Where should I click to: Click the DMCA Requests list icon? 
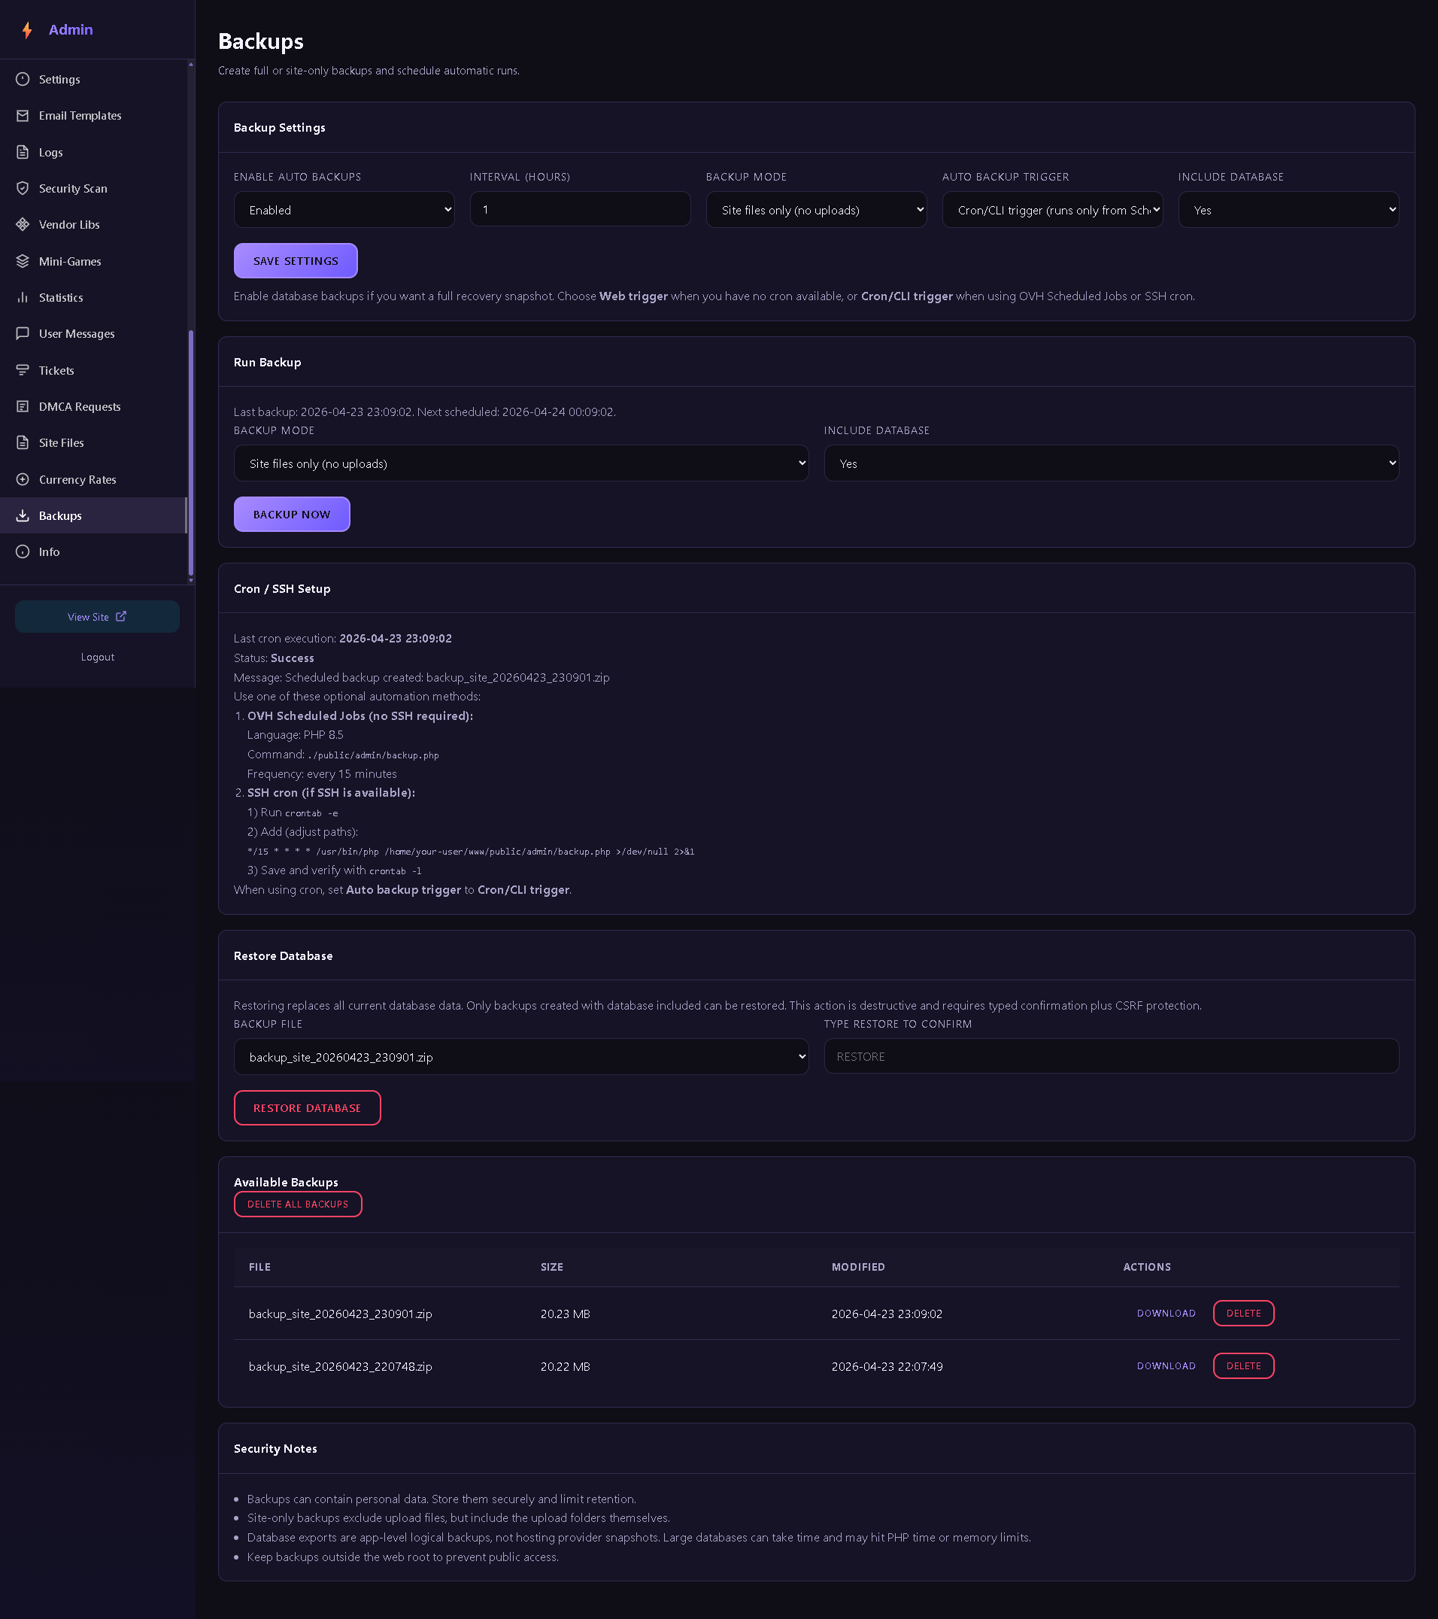coord(23,406)
